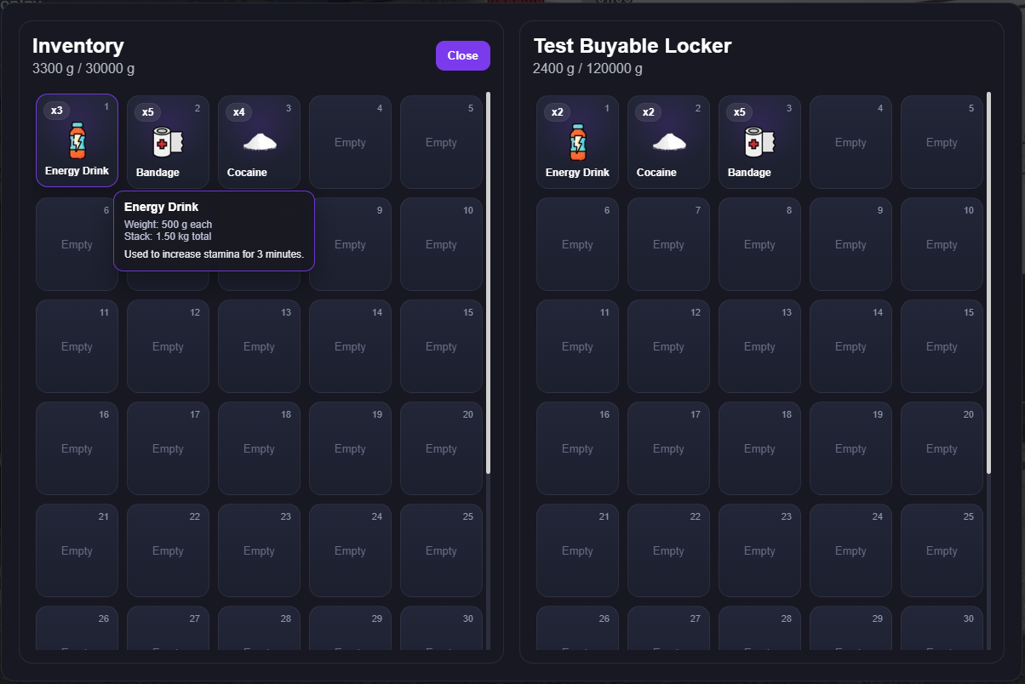Viewport: 1025px width, 684px height.
Task: Select empty Locker slot 20
Action: point(942,448)
